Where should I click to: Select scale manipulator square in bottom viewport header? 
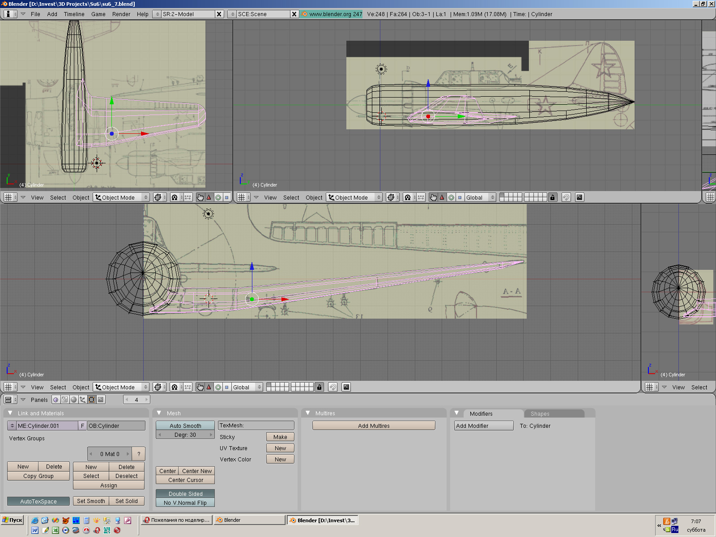point(227,387)
